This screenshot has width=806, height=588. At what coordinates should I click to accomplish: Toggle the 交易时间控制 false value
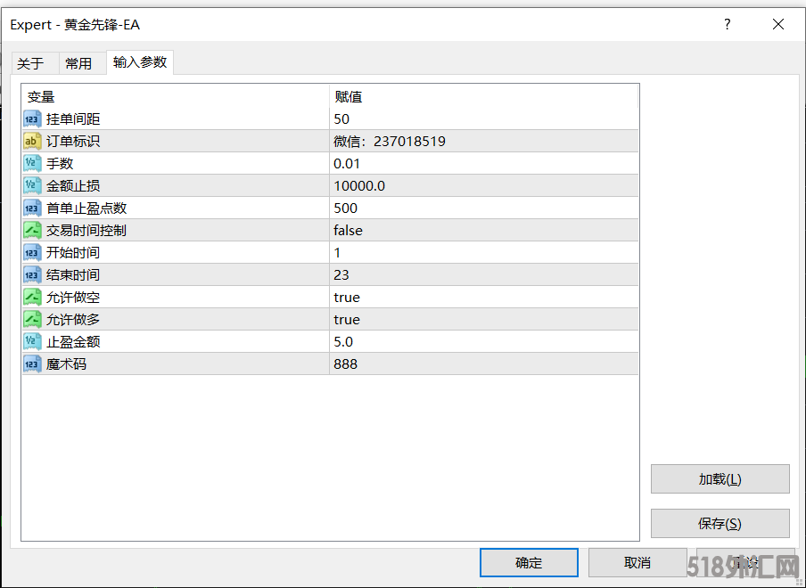349,231
